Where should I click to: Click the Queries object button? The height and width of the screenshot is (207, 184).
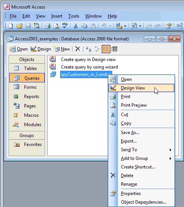[x=27, y=78]
